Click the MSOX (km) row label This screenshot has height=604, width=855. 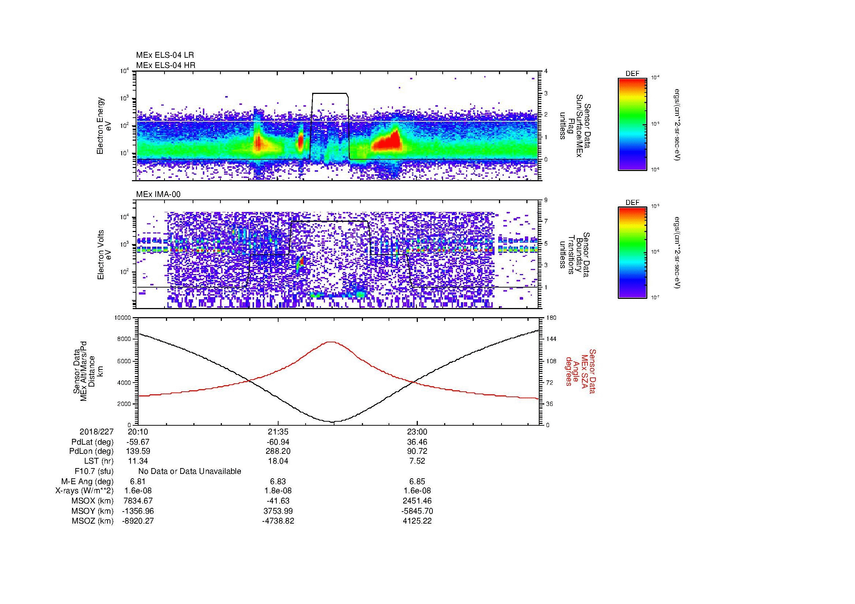click(93, 501)
